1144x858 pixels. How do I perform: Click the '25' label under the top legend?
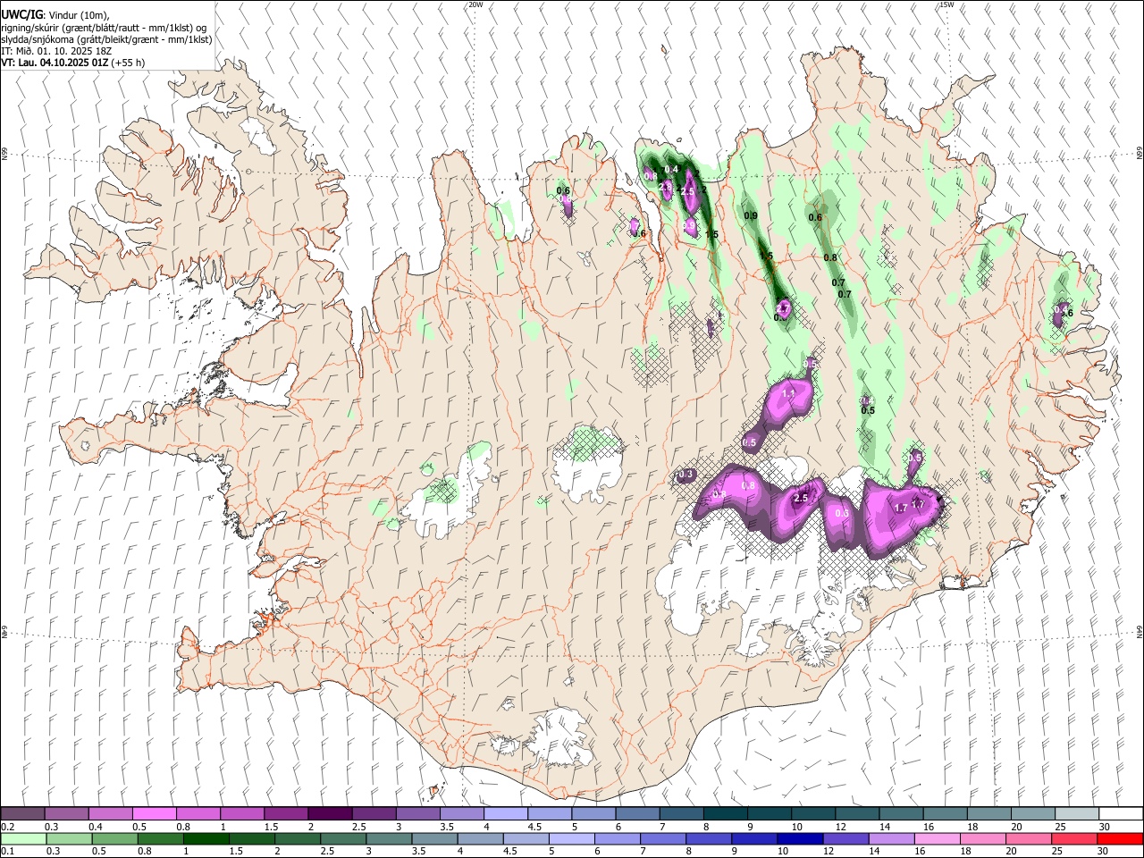pyautogui.click(x=1059, y=827)
